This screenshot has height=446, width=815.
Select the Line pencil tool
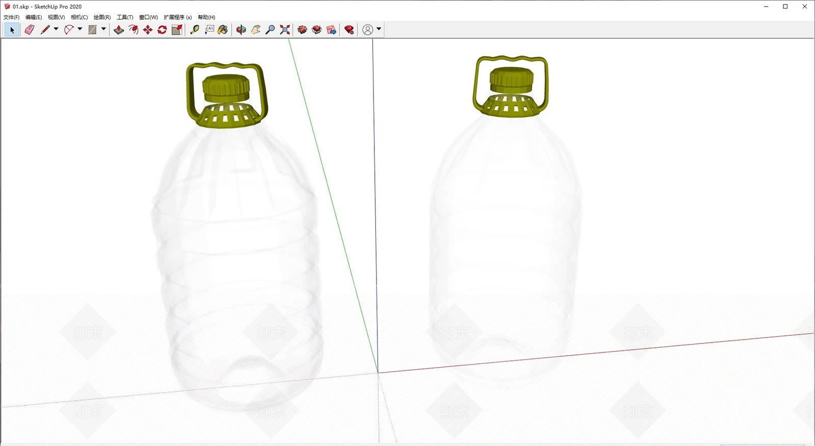(x=45, y=30)
